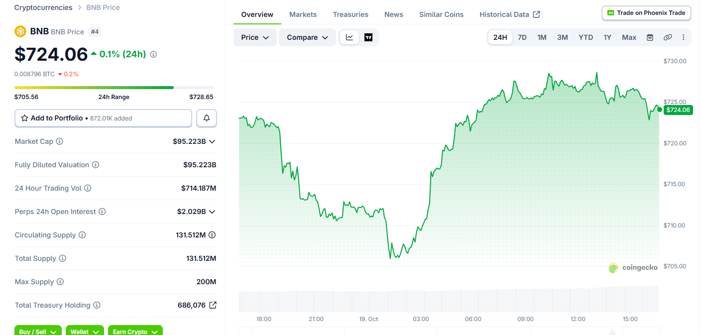
Task: Go to Cryptocurrencies breadcrumb link
Action: click(43, 7)
